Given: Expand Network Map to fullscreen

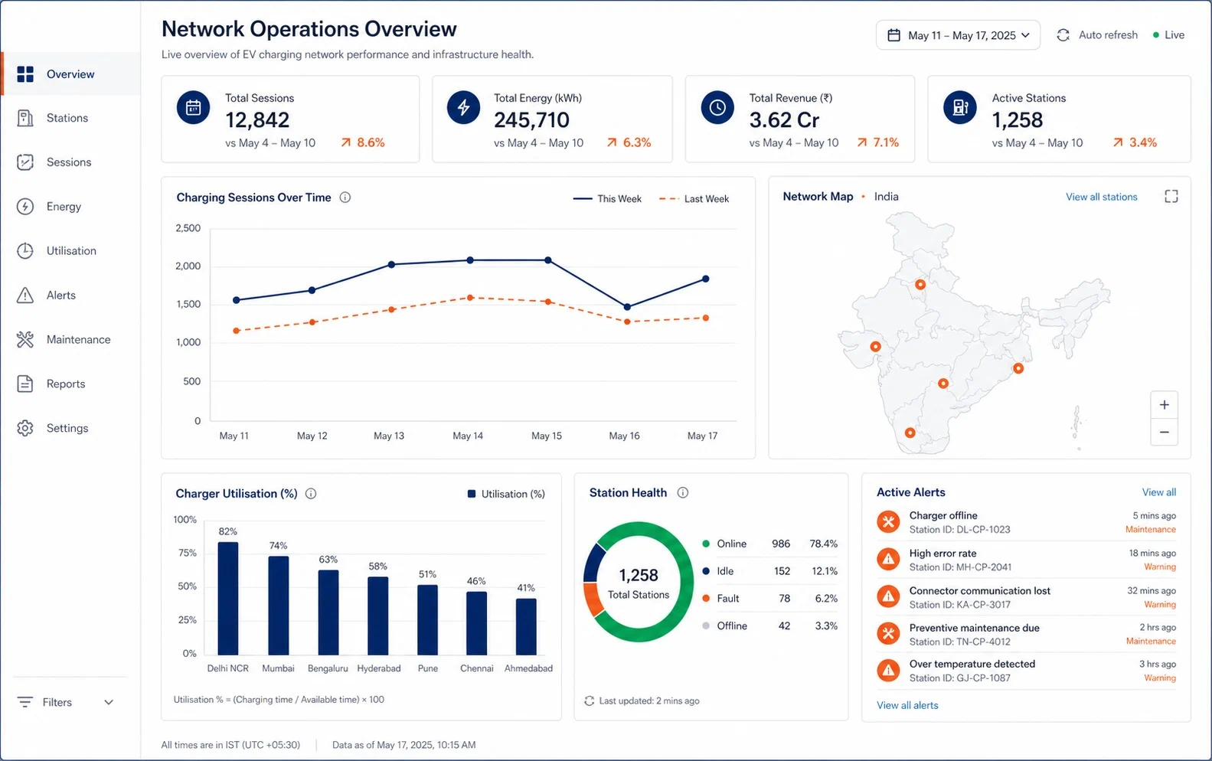Looking at the screenshot, I should pos(1171,197).
